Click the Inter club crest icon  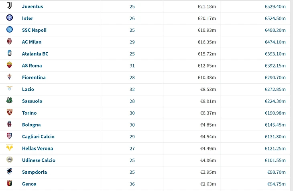[x=10, y=18]
